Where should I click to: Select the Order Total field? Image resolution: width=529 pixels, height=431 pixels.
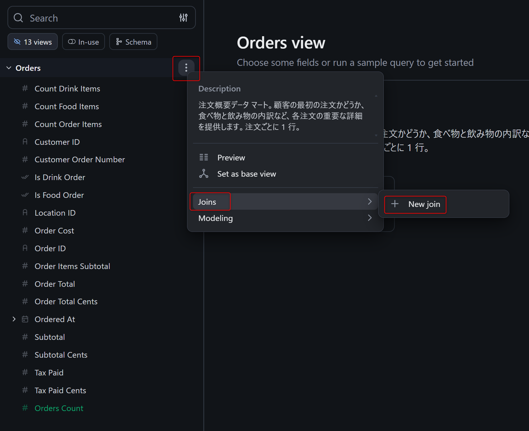(55, 284)
